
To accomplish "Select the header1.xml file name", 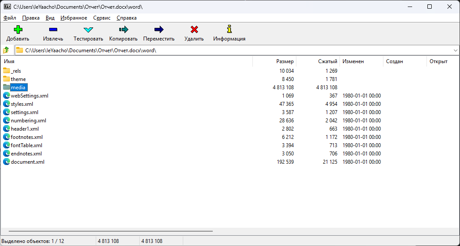I will pyautogui.click(x=25, y=128).
